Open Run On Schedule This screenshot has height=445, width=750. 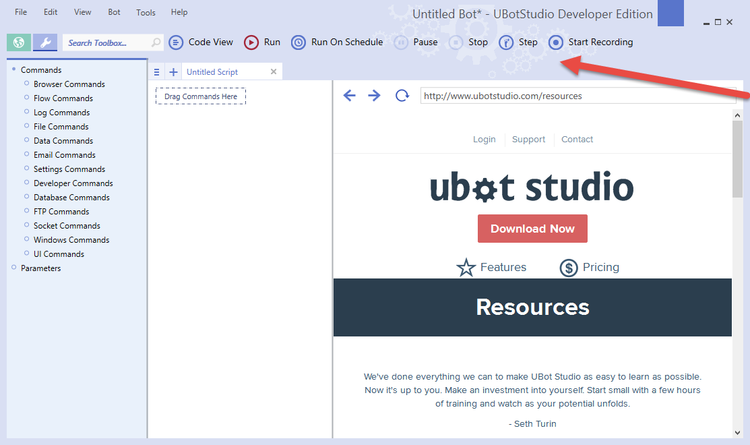[337, 42]
